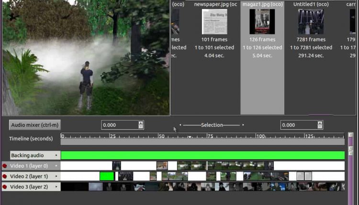Click the magaz1.jpg (oco) clip name
Image resolution: width=359 pixels, height=205 pixels.
tap(263, 4)
